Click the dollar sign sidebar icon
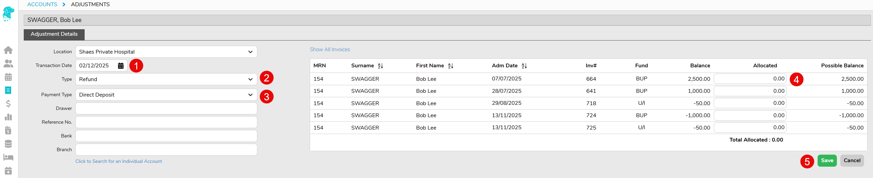This screenshot has width=873, height=178. point(8,104)
